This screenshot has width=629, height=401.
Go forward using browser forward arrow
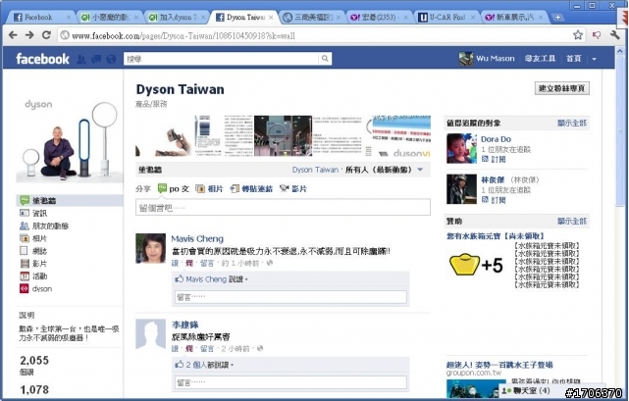(29, 35)
